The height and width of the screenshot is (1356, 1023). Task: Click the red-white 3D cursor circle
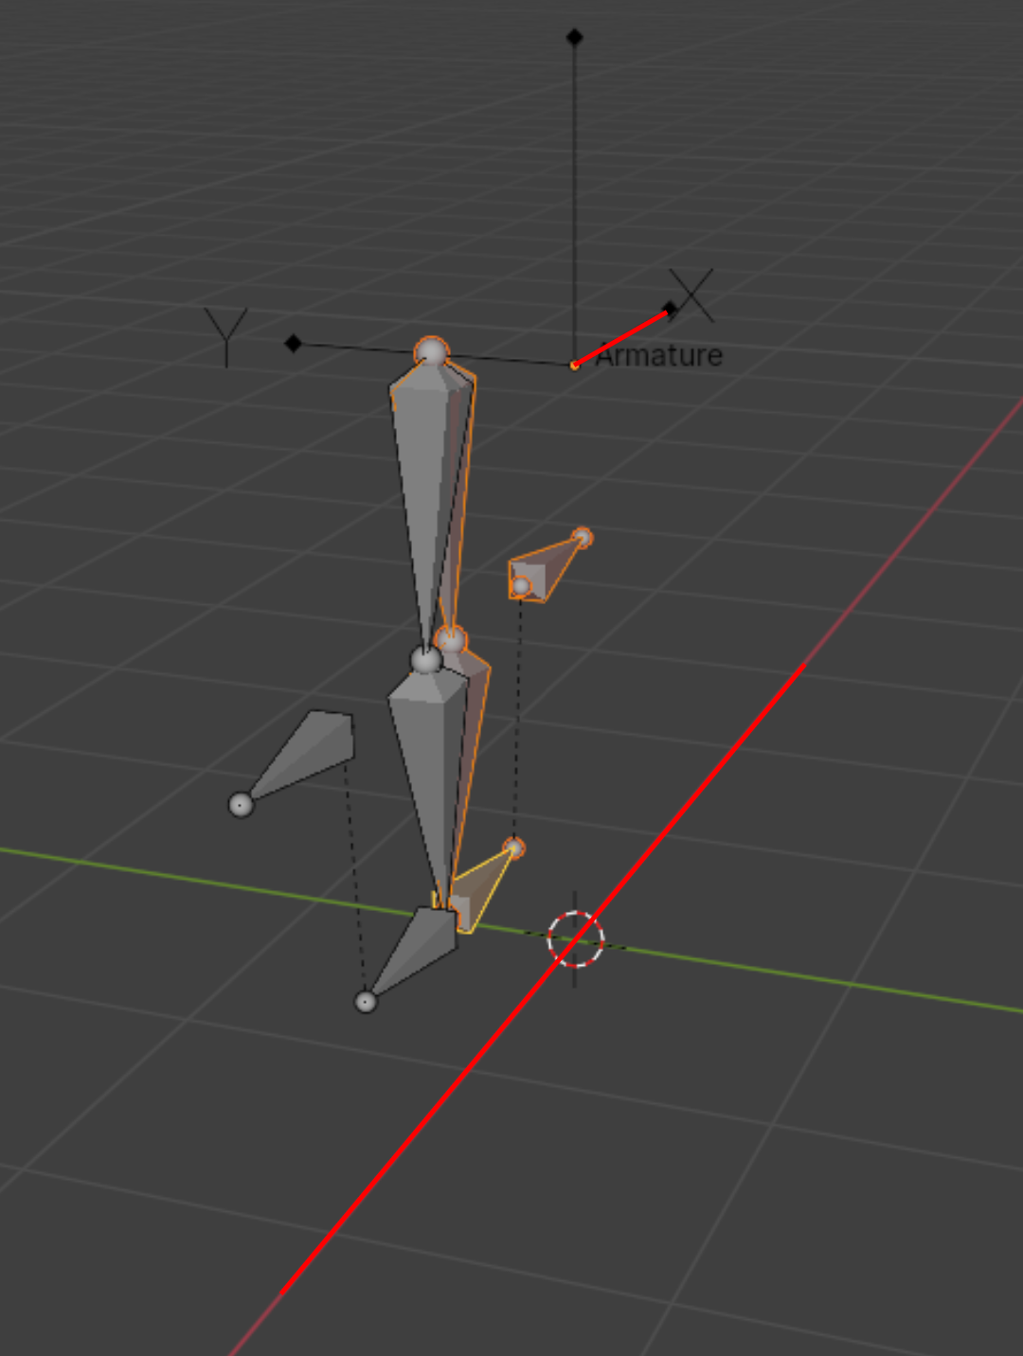(x=575, y=938)
